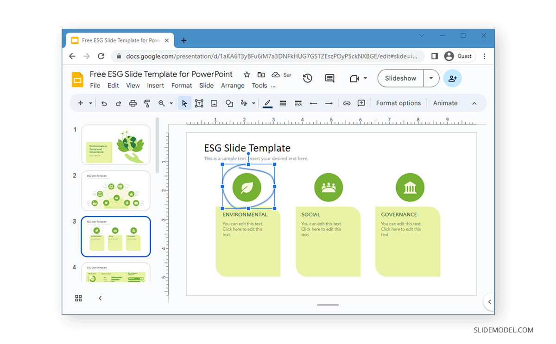Open the Guest profile button
Viewport: 556px width, 344px height.
tap(459, 56)
